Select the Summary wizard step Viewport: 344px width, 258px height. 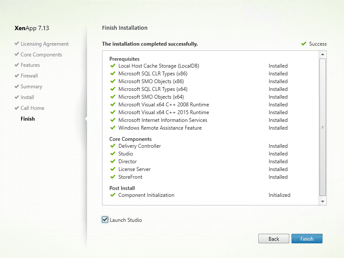coord(31,87)
